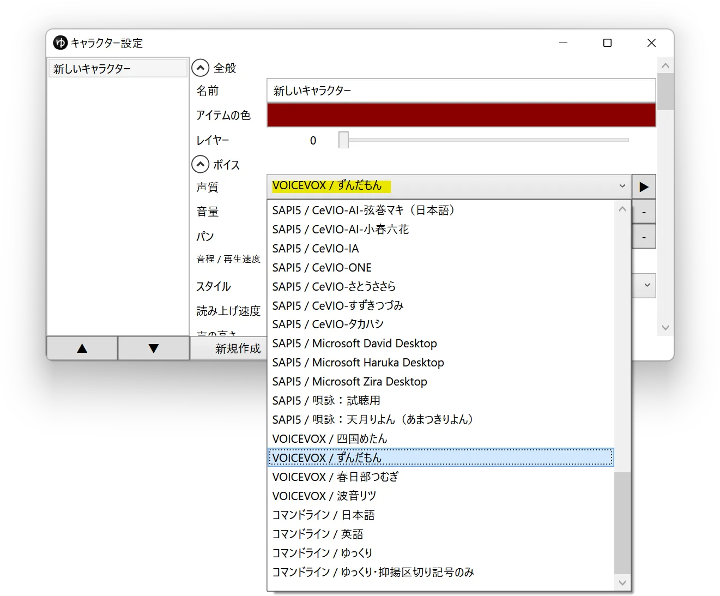The image size is (720, 596).
Task: Open the スタイル dropdown arrow
Action: coord(647,285)
